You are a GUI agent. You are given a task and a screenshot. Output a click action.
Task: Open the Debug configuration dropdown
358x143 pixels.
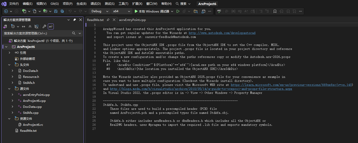click(100, 11)
